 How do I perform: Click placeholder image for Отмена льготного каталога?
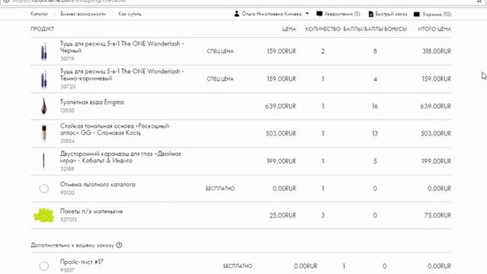click(44, 188)
